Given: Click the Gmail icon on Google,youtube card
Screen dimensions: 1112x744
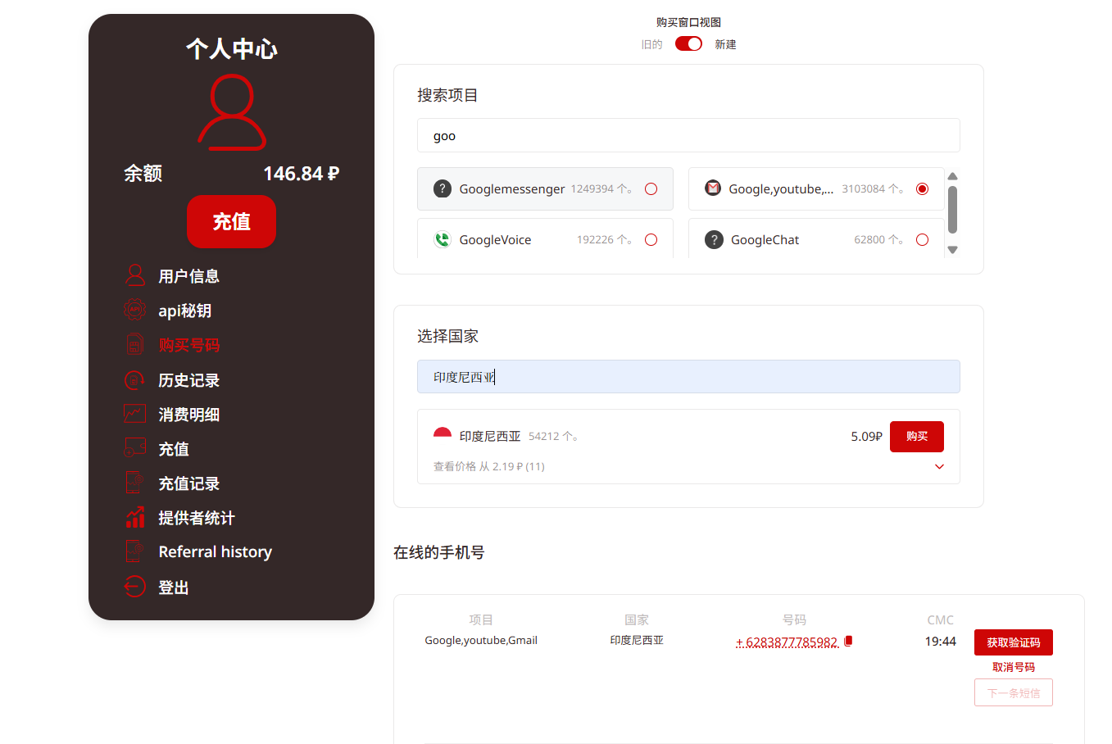Looking at the screenshot, I should (x=713, y=188).
